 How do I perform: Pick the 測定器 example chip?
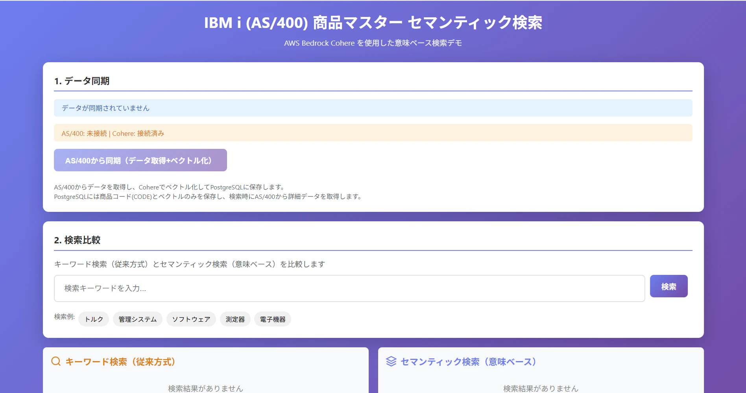pos(235,319)
